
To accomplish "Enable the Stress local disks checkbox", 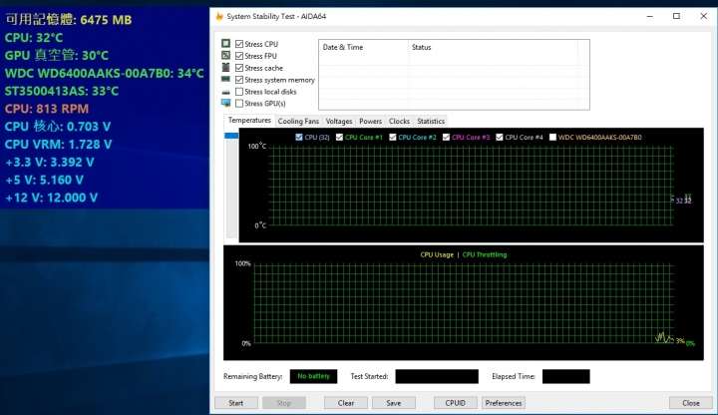I will point(239,92).
